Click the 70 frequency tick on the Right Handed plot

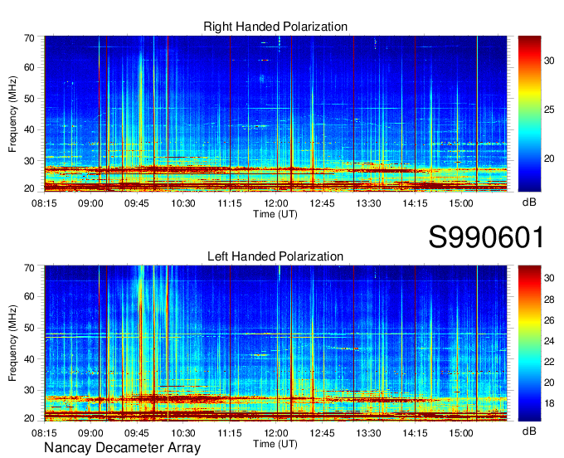coord(30,38)
